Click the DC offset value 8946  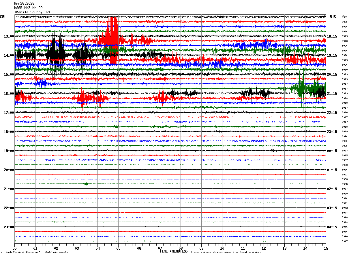(x=345, y=236)
